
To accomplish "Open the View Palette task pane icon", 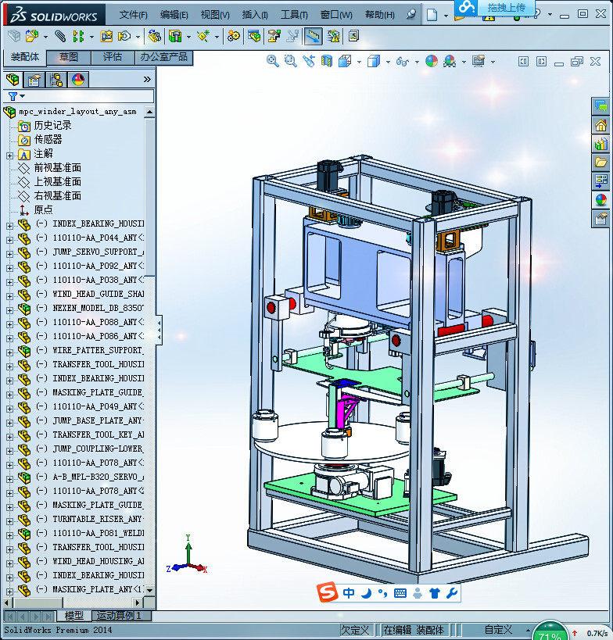I will point(601,181).
